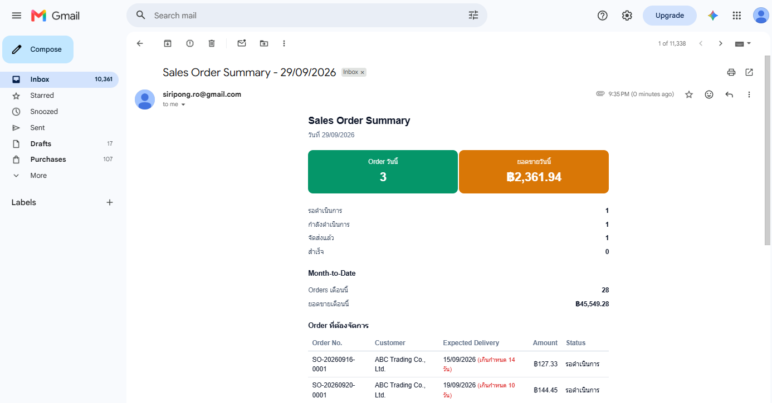
Task: Click the Search mail field
Action: [306, 16]
